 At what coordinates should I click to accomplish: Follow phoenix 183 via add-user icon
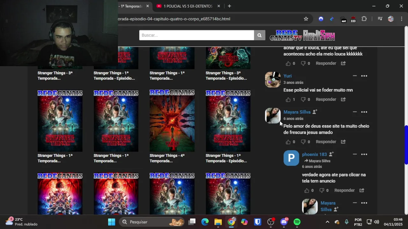(x=331, y=154)
